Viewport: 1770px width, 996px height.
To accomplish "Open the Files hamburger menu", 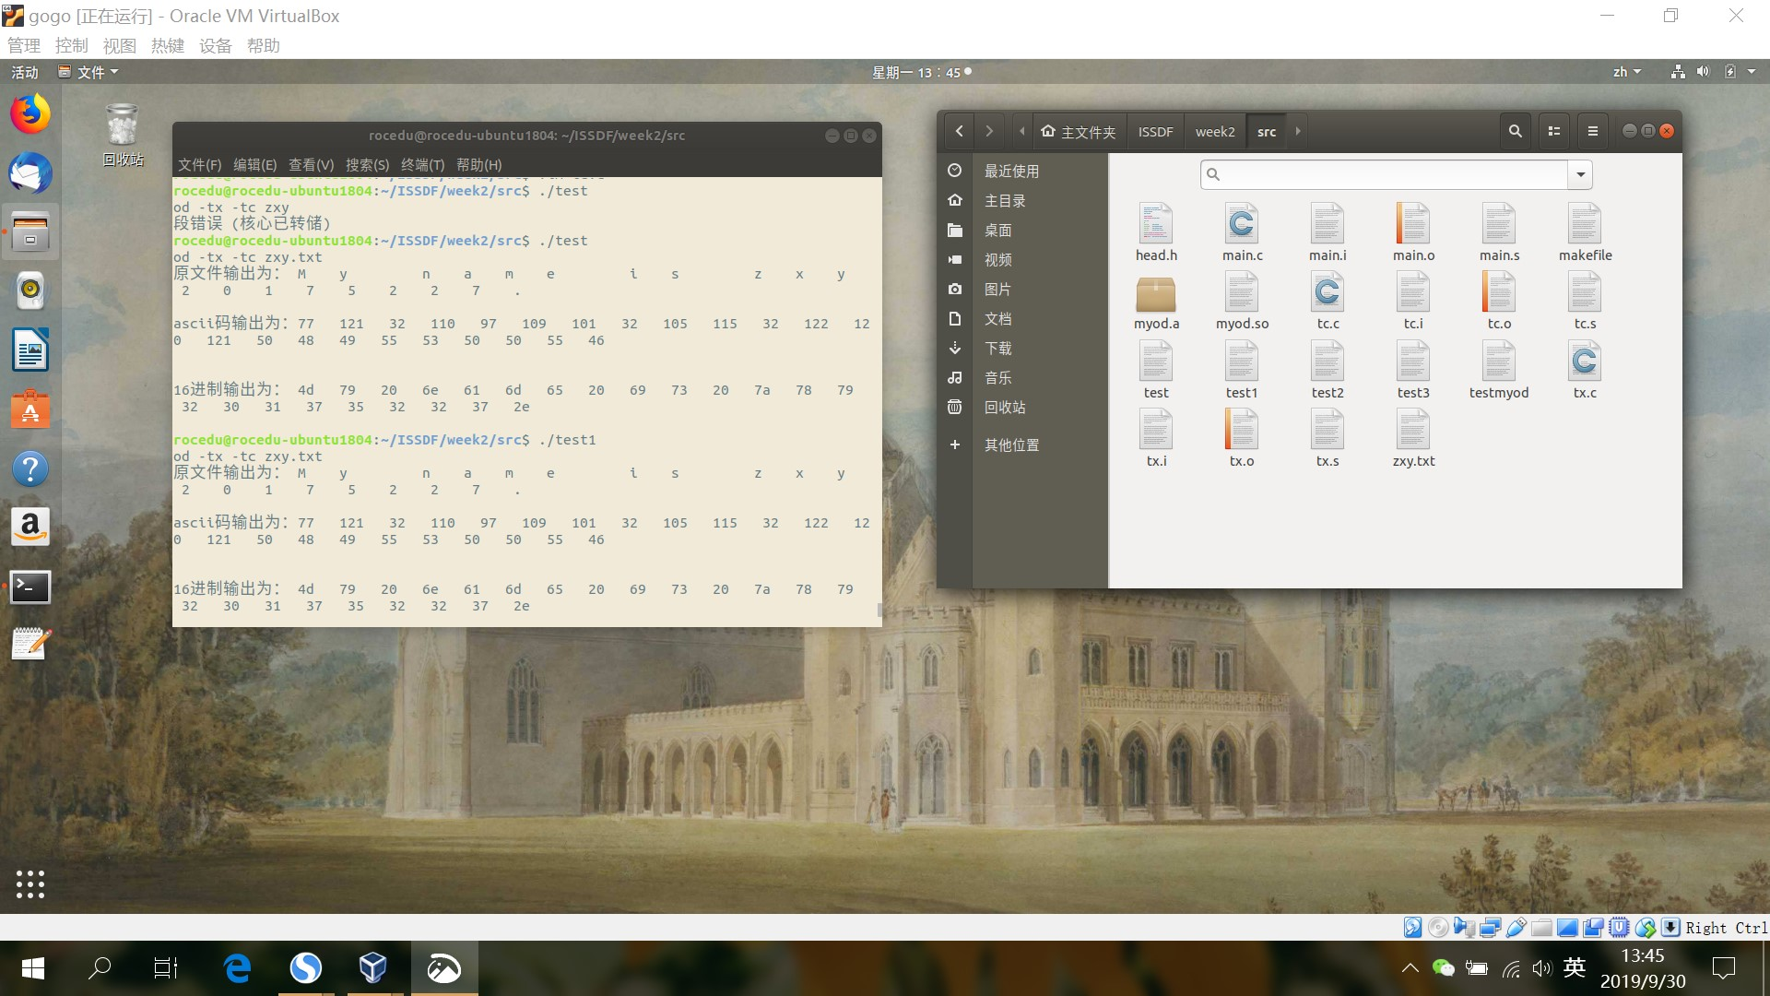I will (1592, 131).
